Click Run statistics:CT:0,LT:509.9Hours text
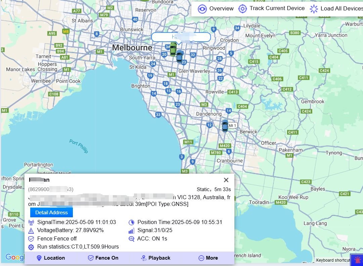This screenshot has width=363, height=266. (78, 247)
